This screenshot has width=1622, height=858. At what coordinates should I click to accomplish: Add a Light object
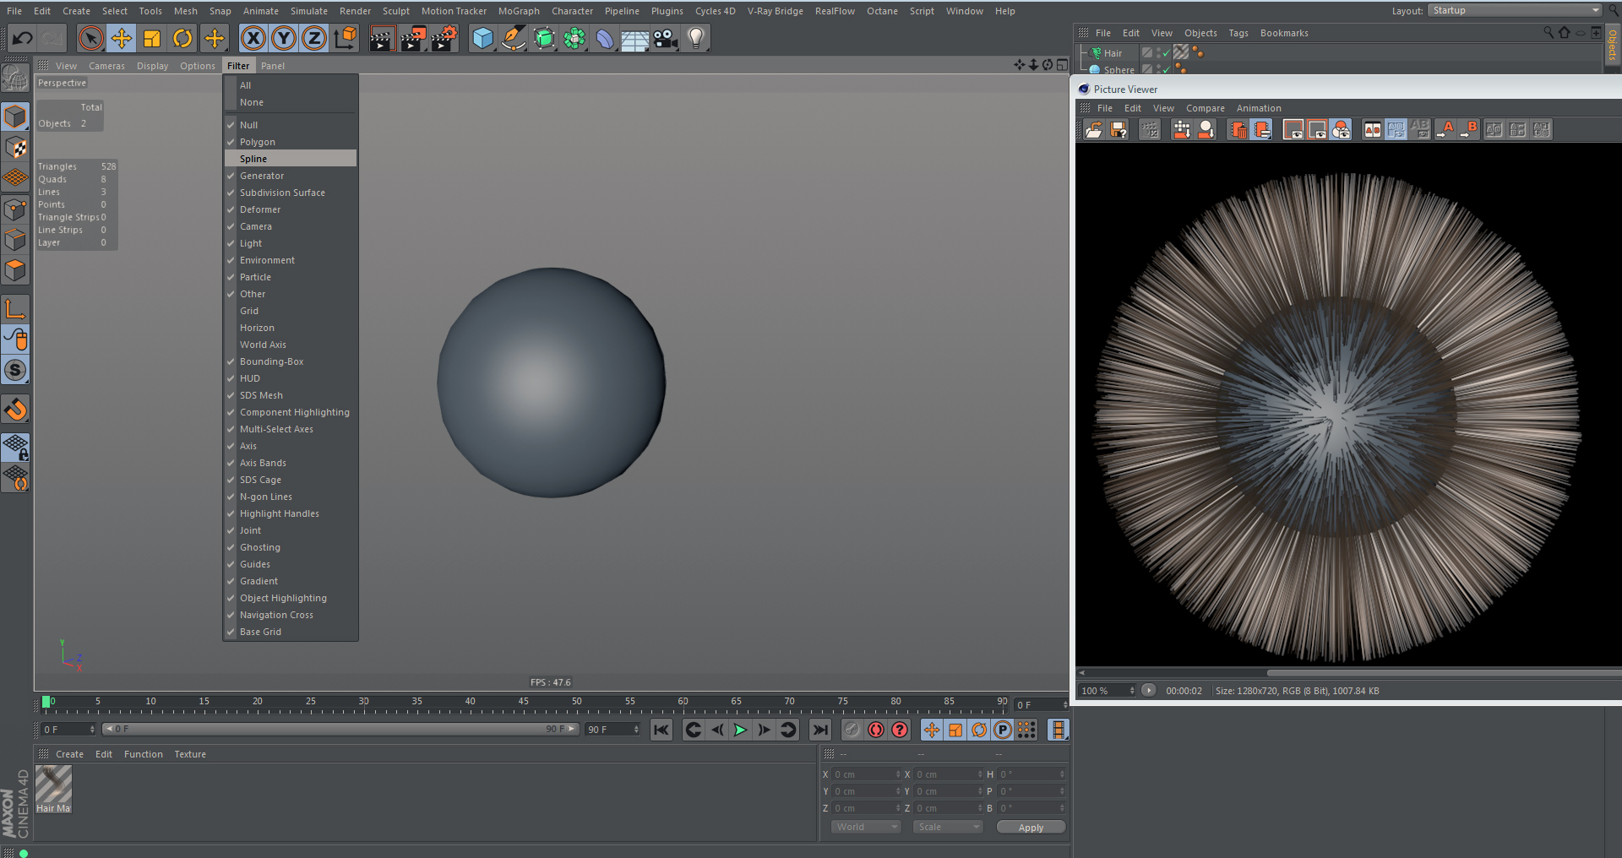click(x=695, y=39)
